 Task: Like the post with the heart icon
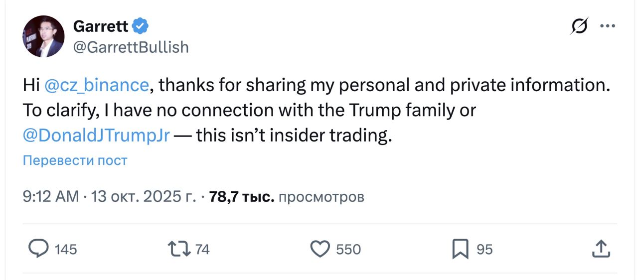click(320, 249)
